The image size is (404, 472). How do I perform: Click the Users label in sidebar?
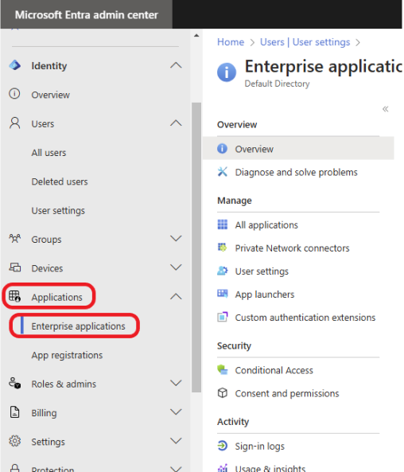pos(43,123)
